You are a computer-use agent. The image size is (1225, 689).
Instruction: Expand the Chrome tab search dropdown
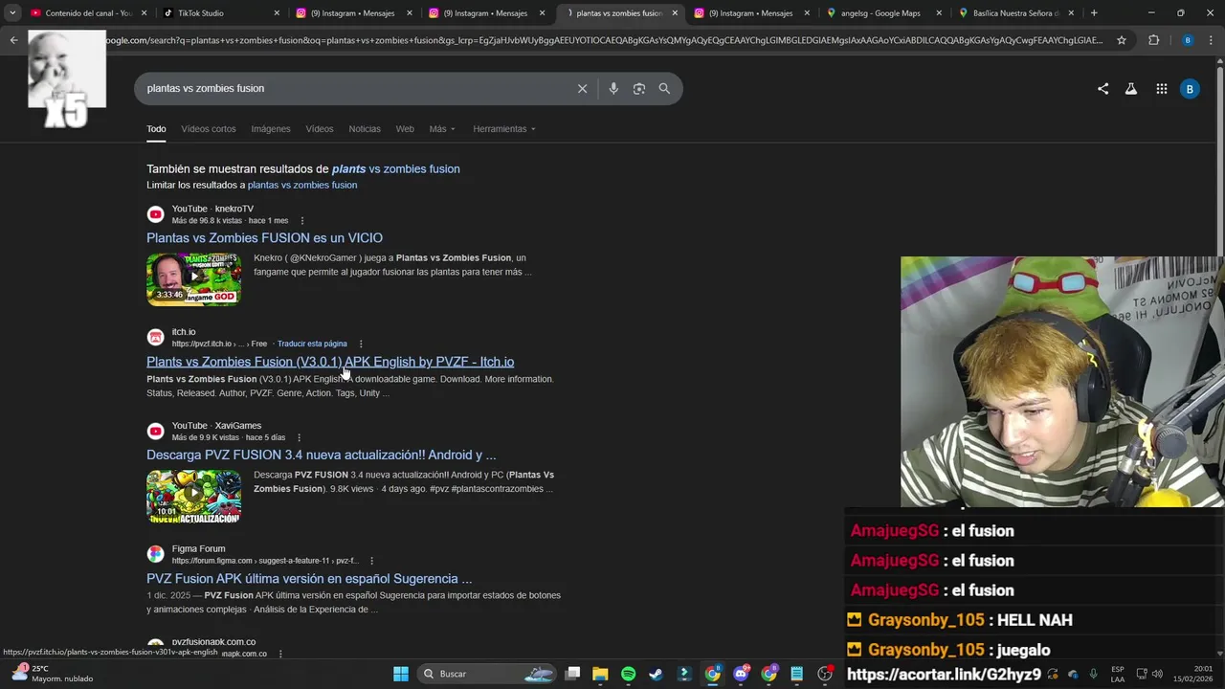tap(12, 13)
